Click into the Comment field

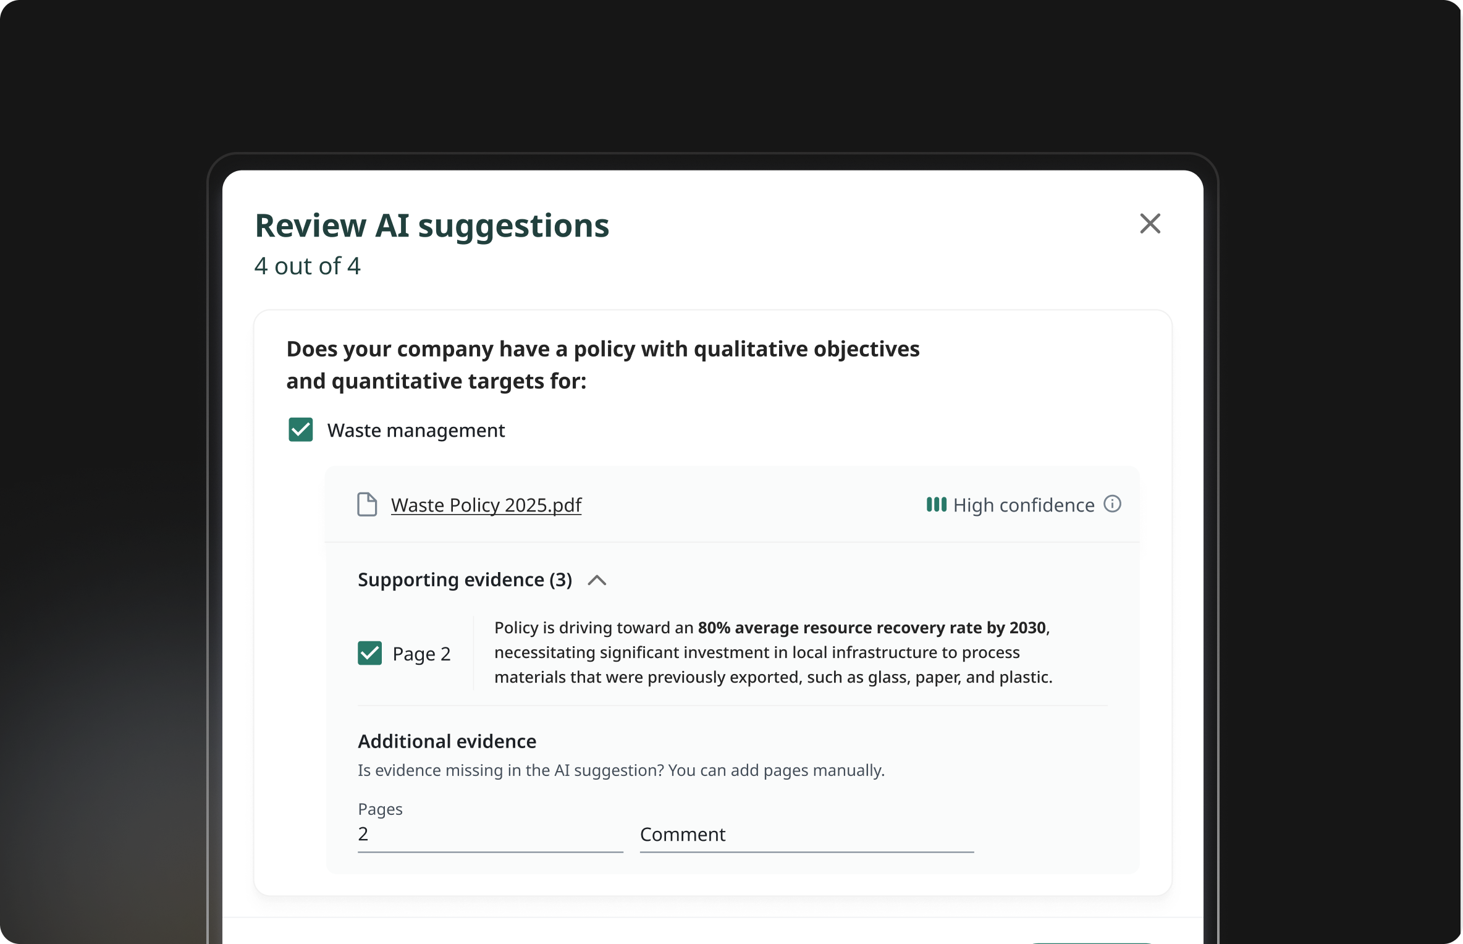[x=806, y=835]
